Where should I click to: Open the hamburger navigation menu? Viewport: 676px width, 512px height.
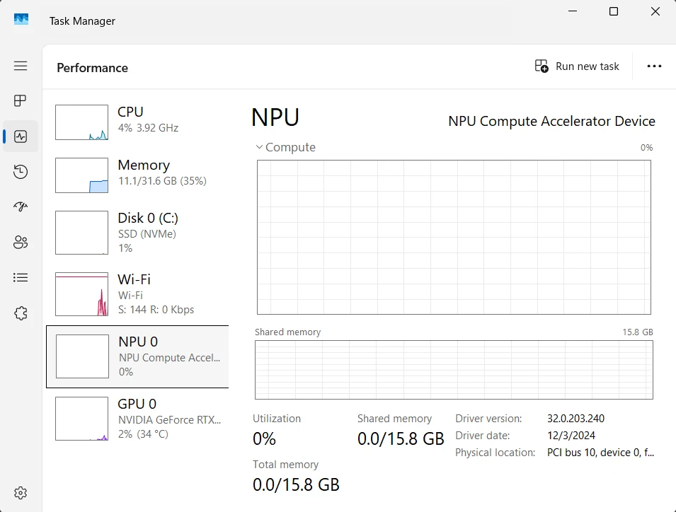21,66
